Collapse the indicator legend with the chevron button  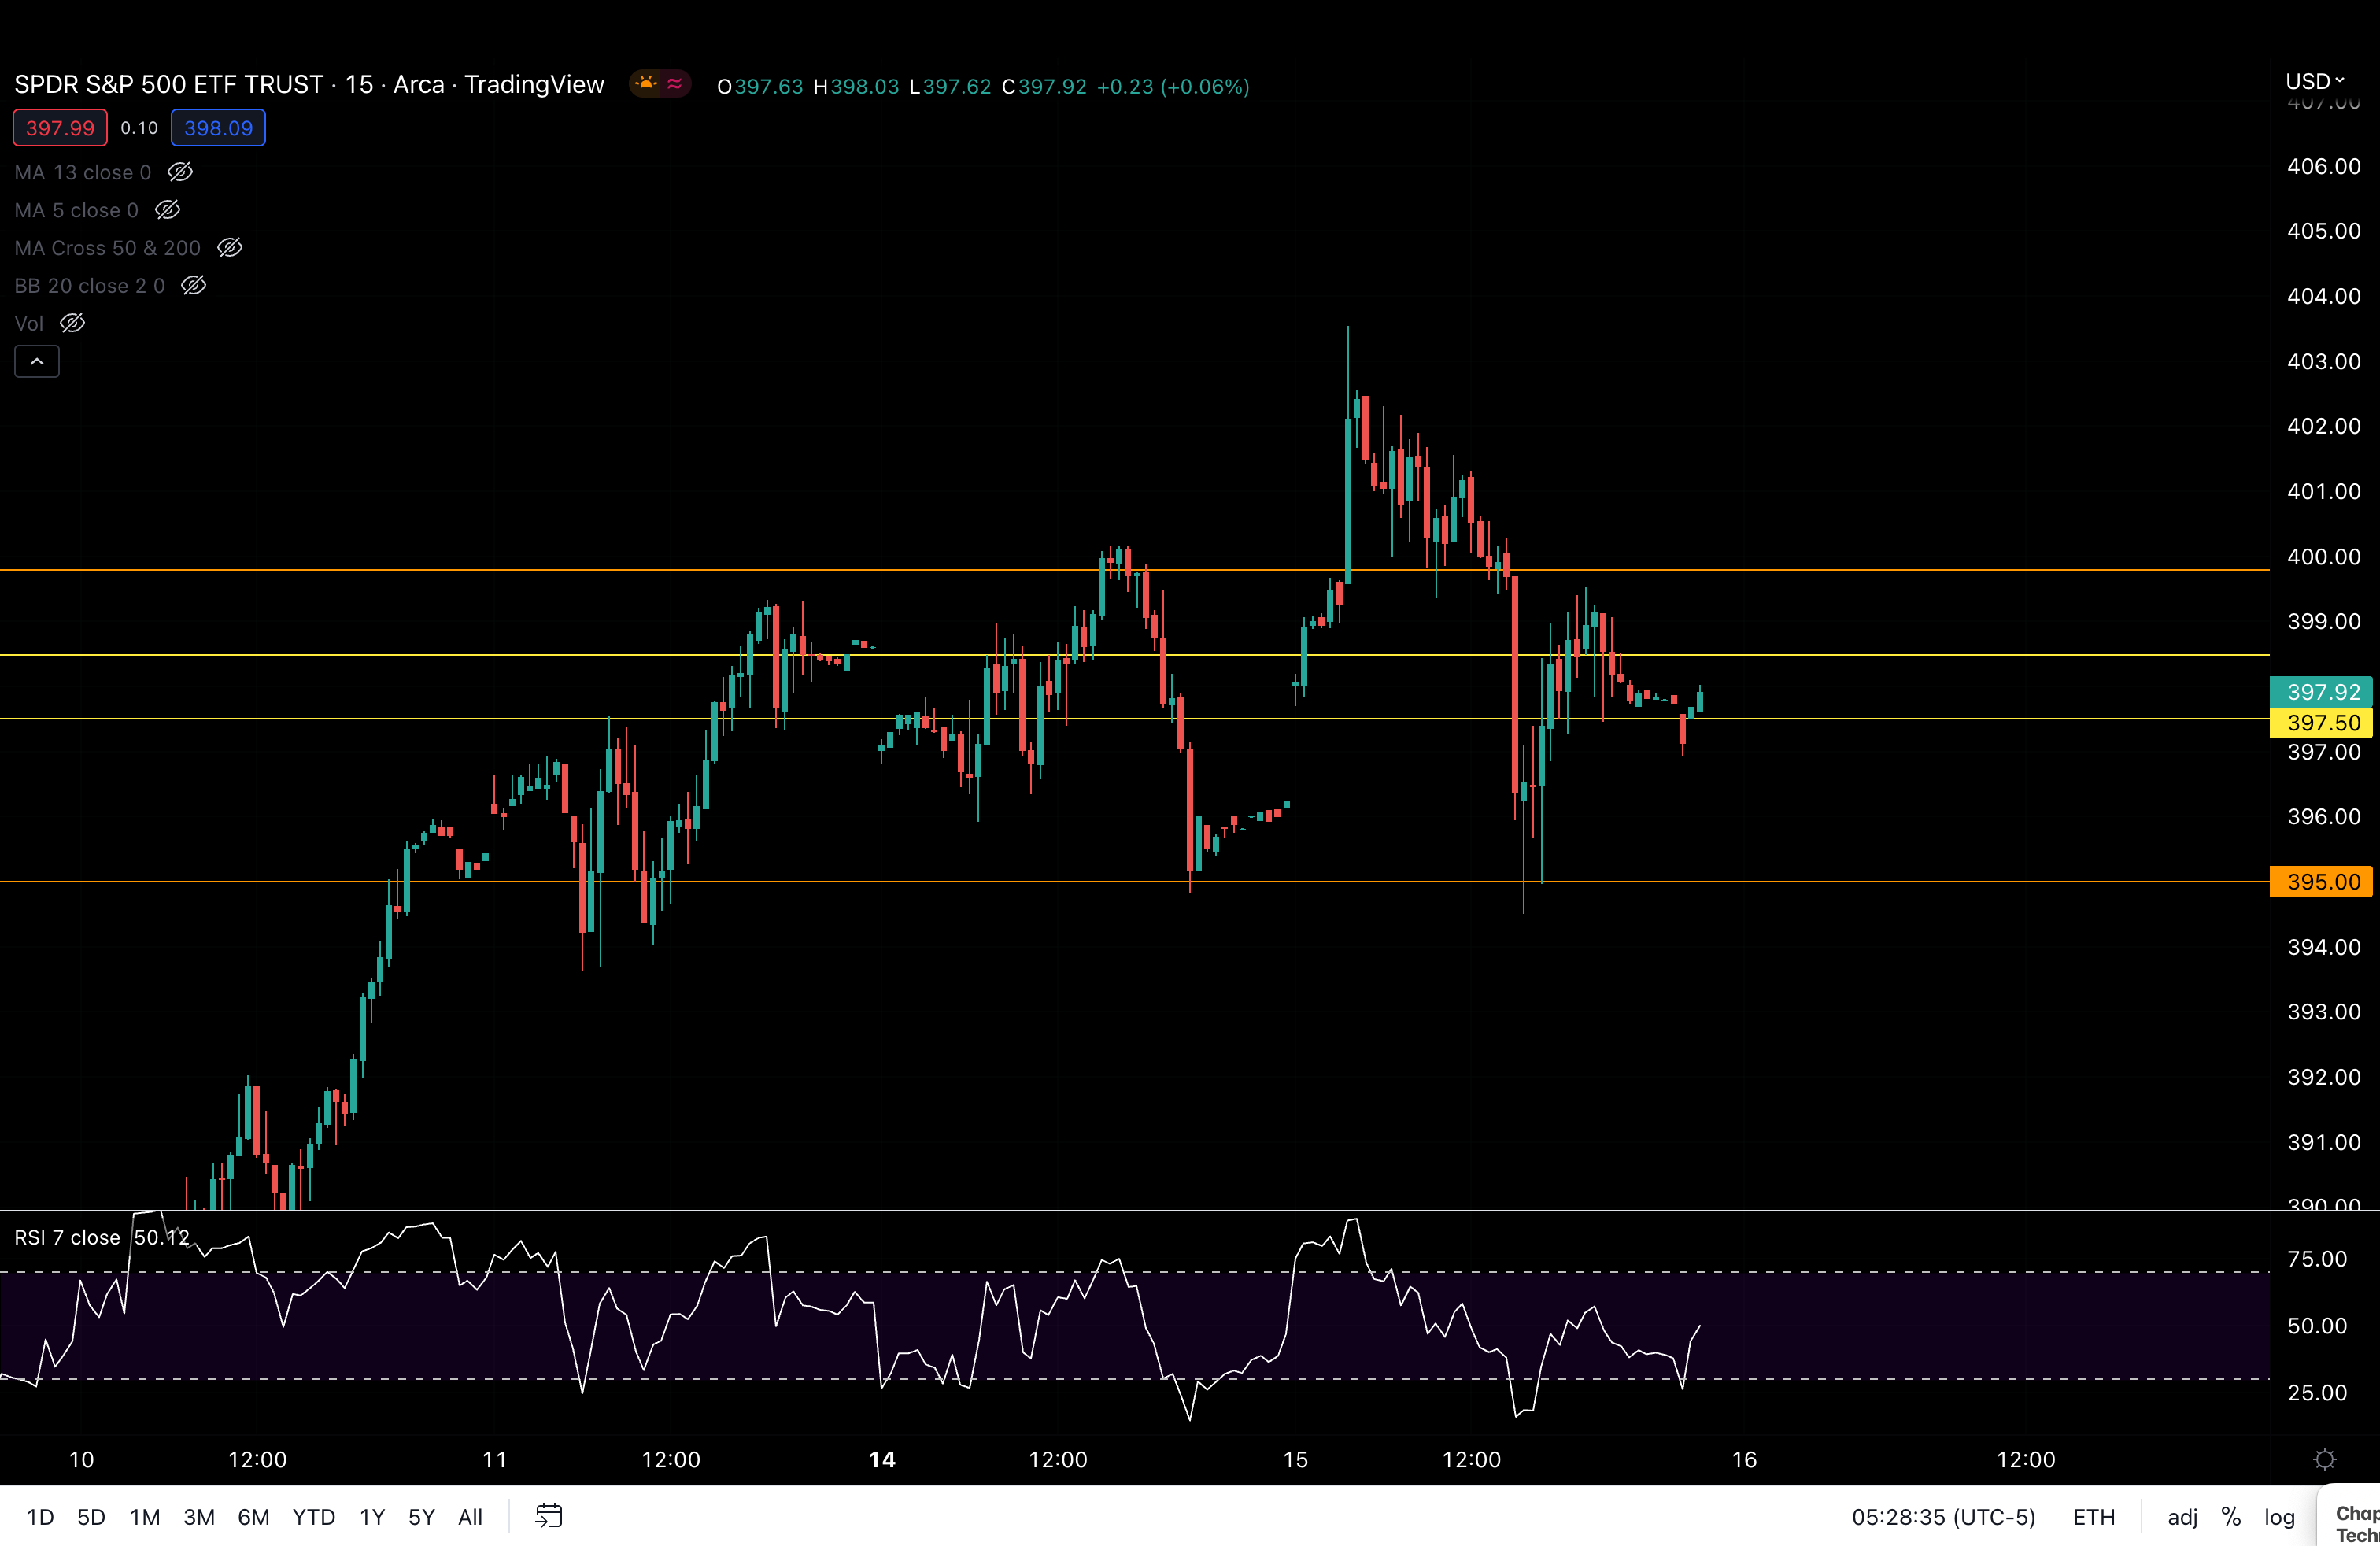pos(37,361)
